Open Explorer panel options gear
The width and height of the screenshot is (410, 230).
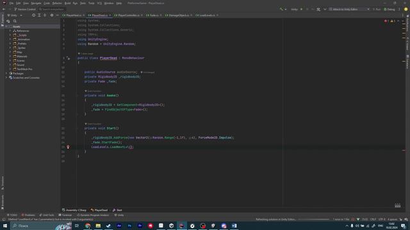coord(52,15)
